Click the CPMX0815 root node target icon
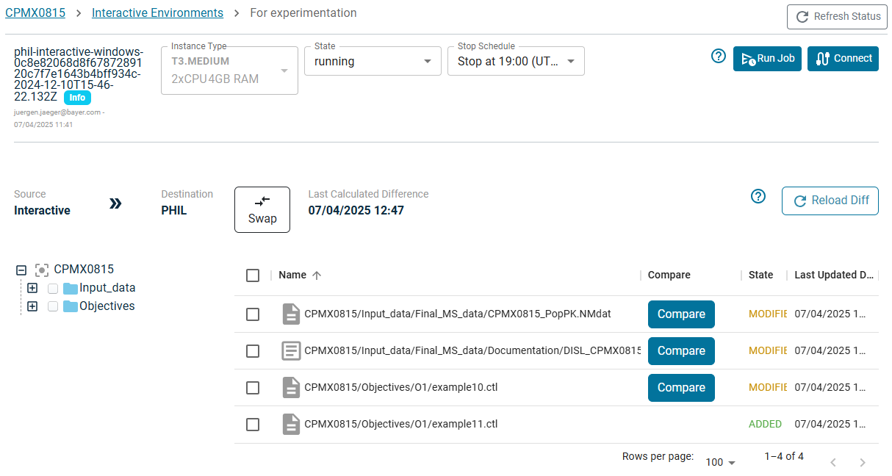This screenshot has height=476, width=892. coord(43,270)
